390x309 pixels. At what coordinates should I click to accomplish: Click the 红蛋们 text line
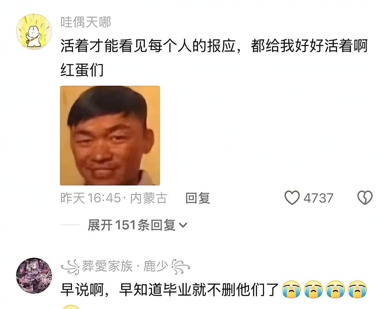(82, 70)
